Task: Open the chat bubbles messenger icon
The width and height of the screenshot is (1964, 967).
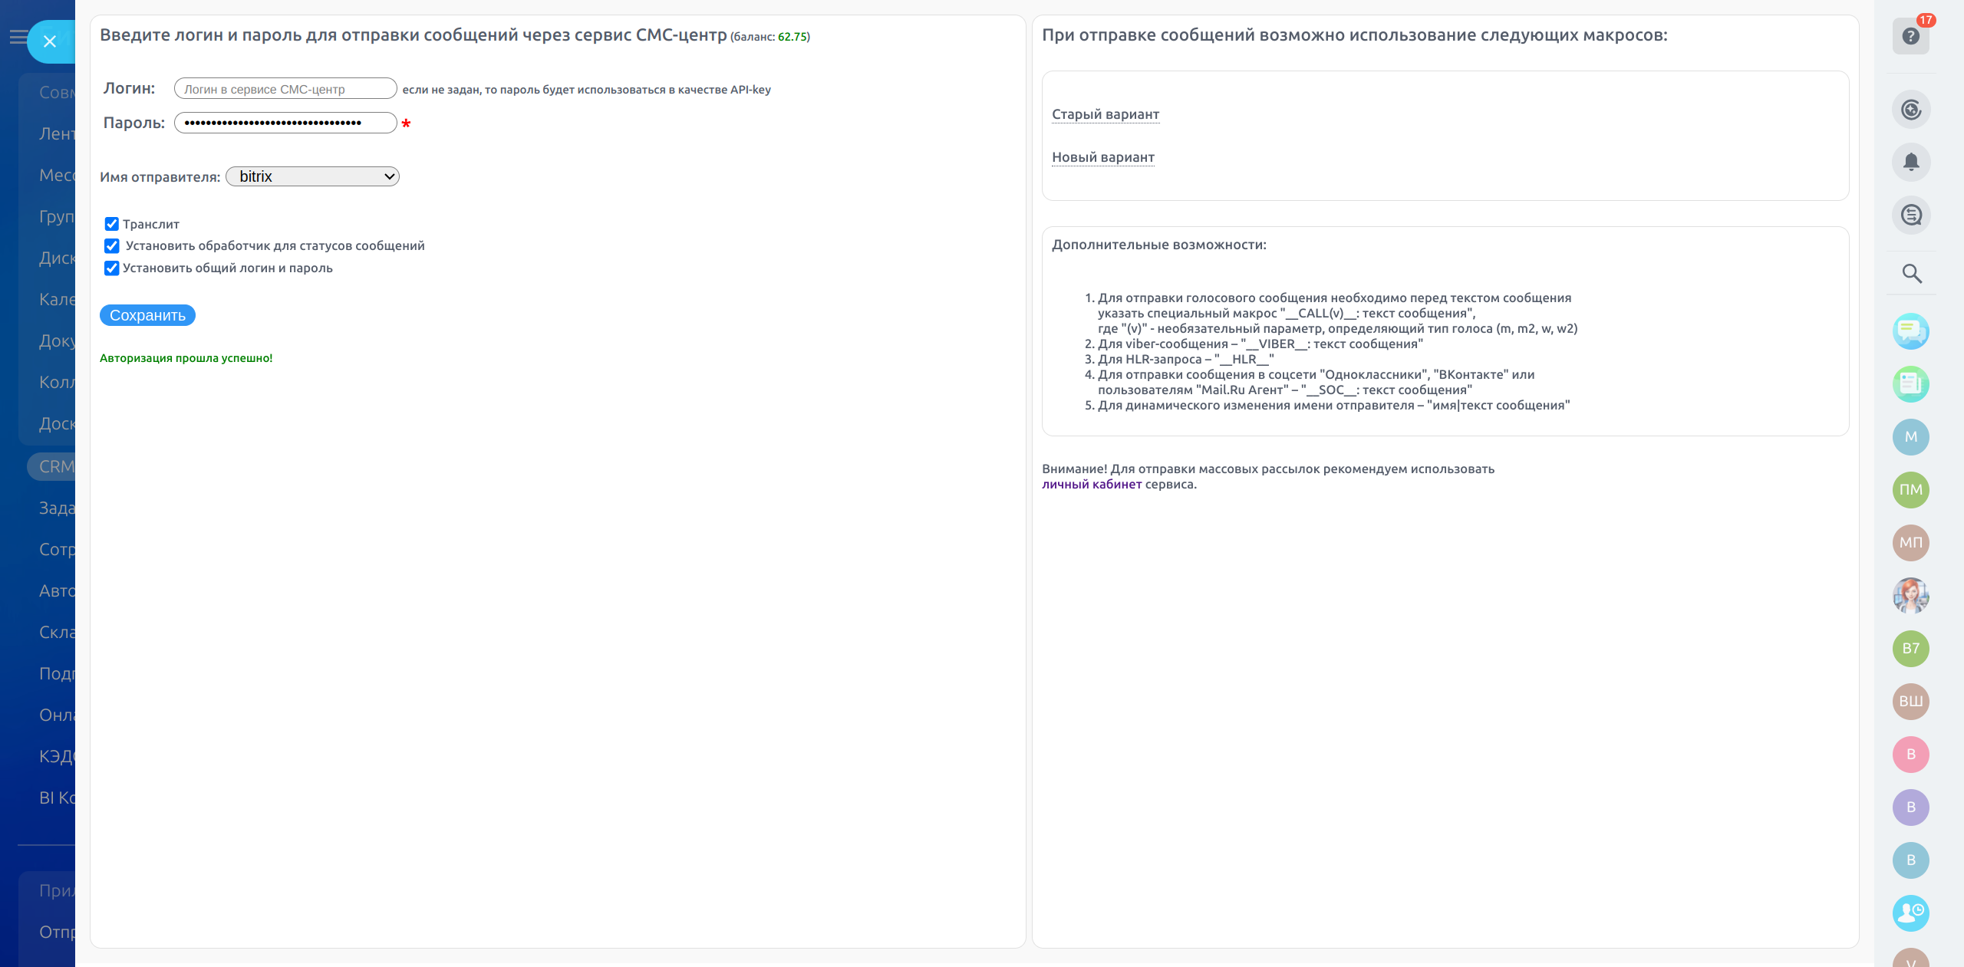Action: [1910, 331]
